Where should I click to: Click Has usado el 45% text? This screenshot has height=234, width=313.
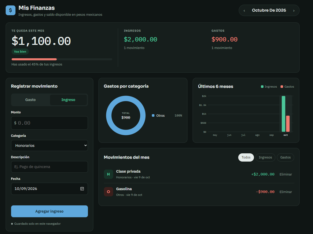tap(37, 64)
